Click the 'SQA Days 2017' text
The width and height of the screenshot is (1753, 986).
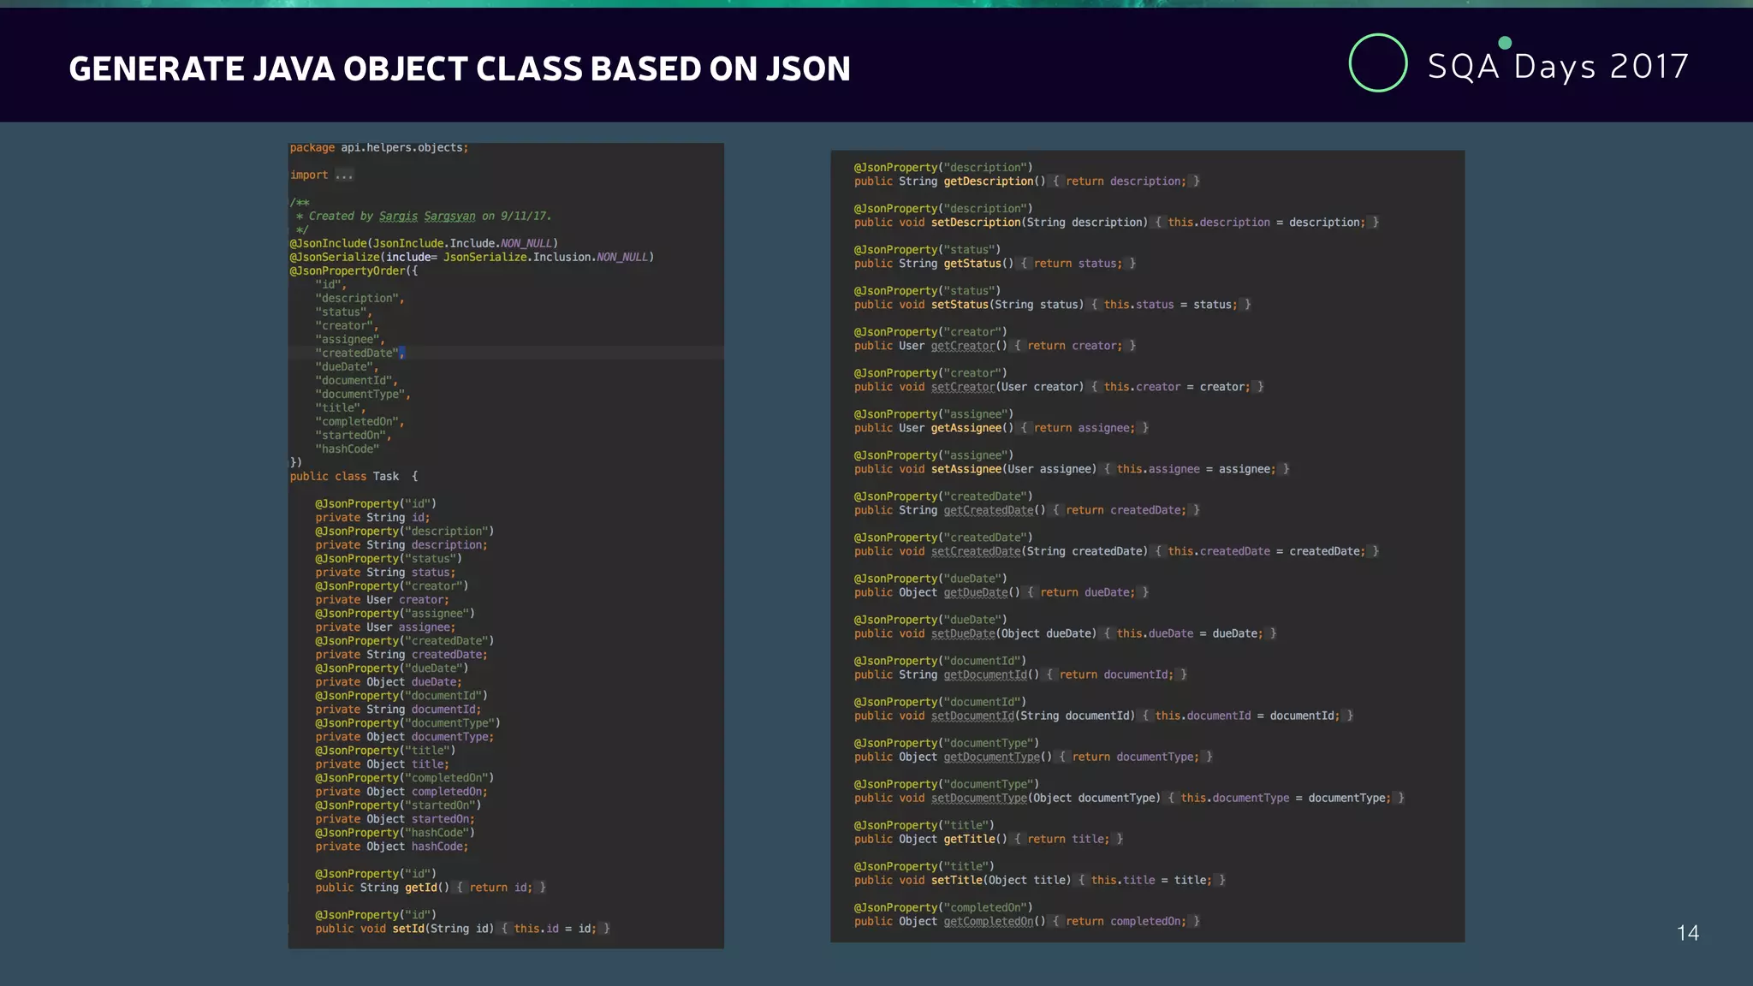pyautogui.click(x=1558, y=66)
